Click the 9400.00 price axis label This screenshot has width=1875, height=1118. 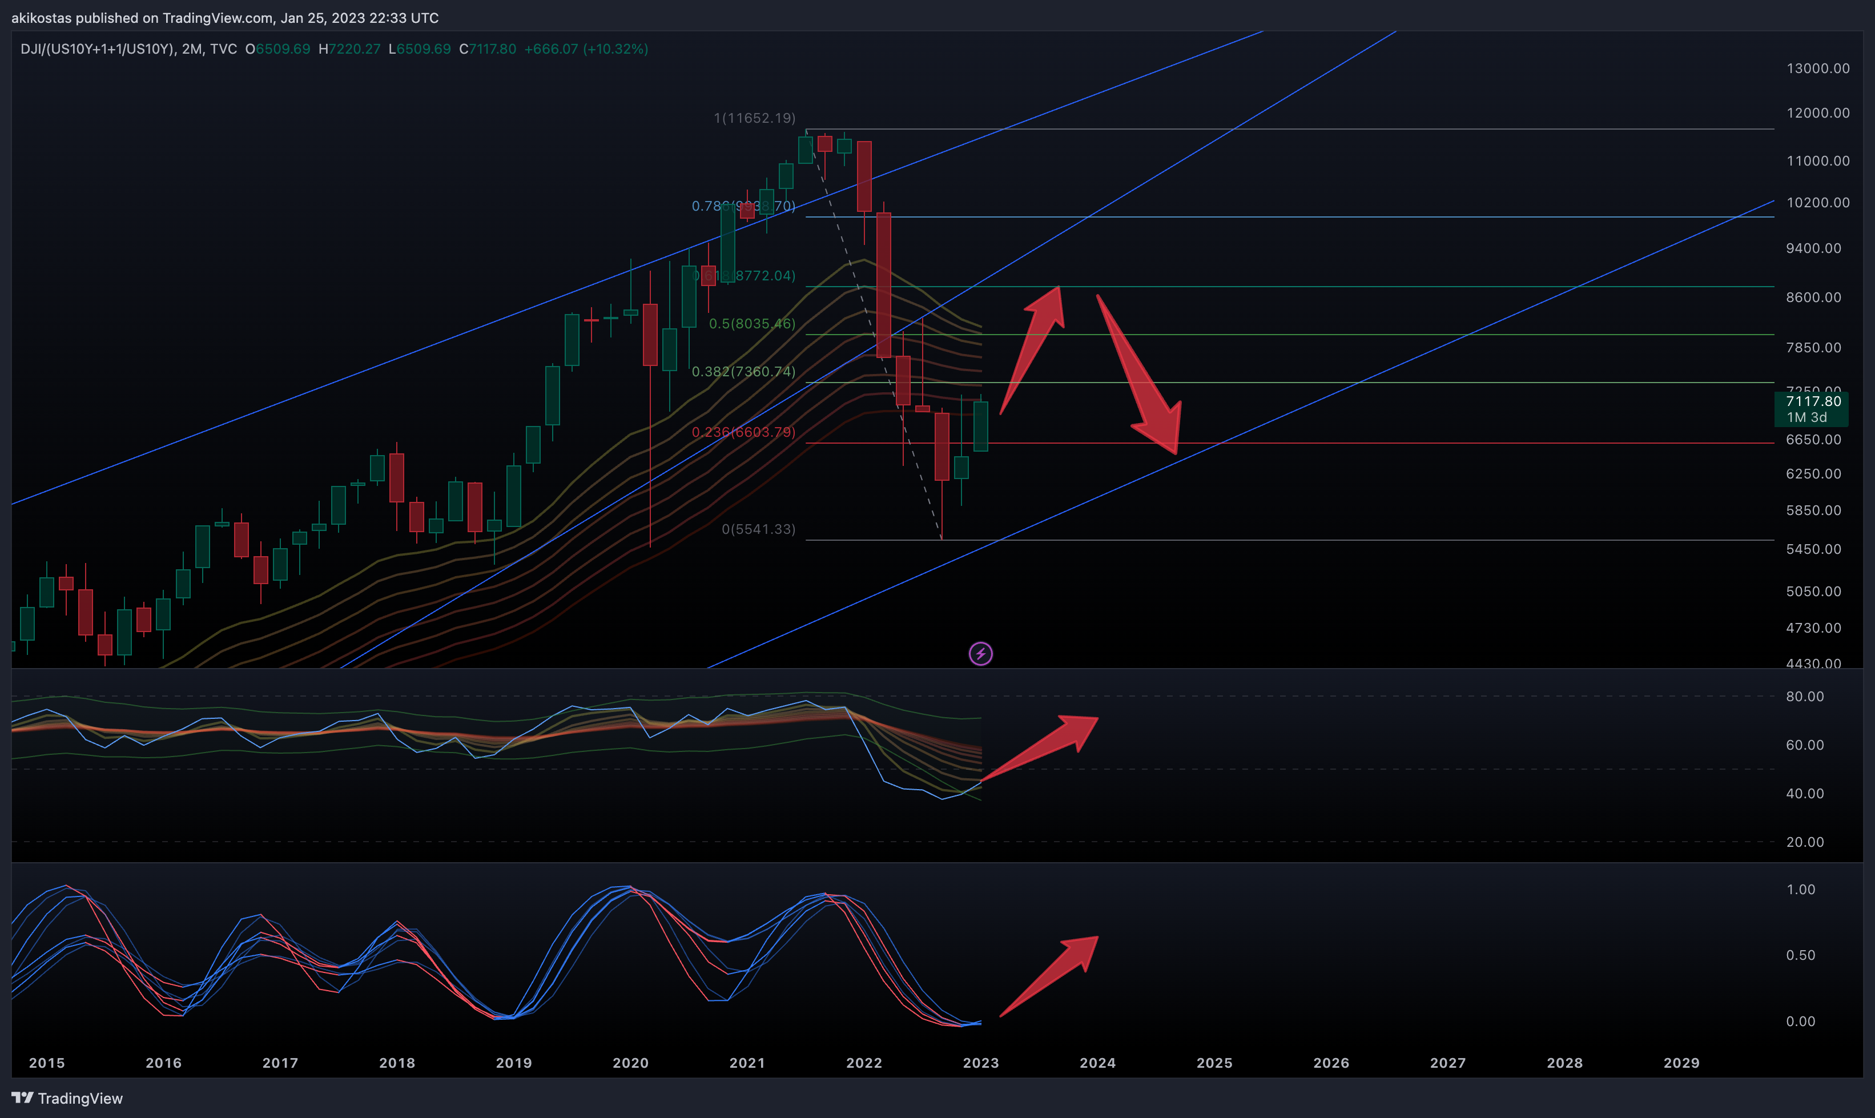(x=1813, y=248)
